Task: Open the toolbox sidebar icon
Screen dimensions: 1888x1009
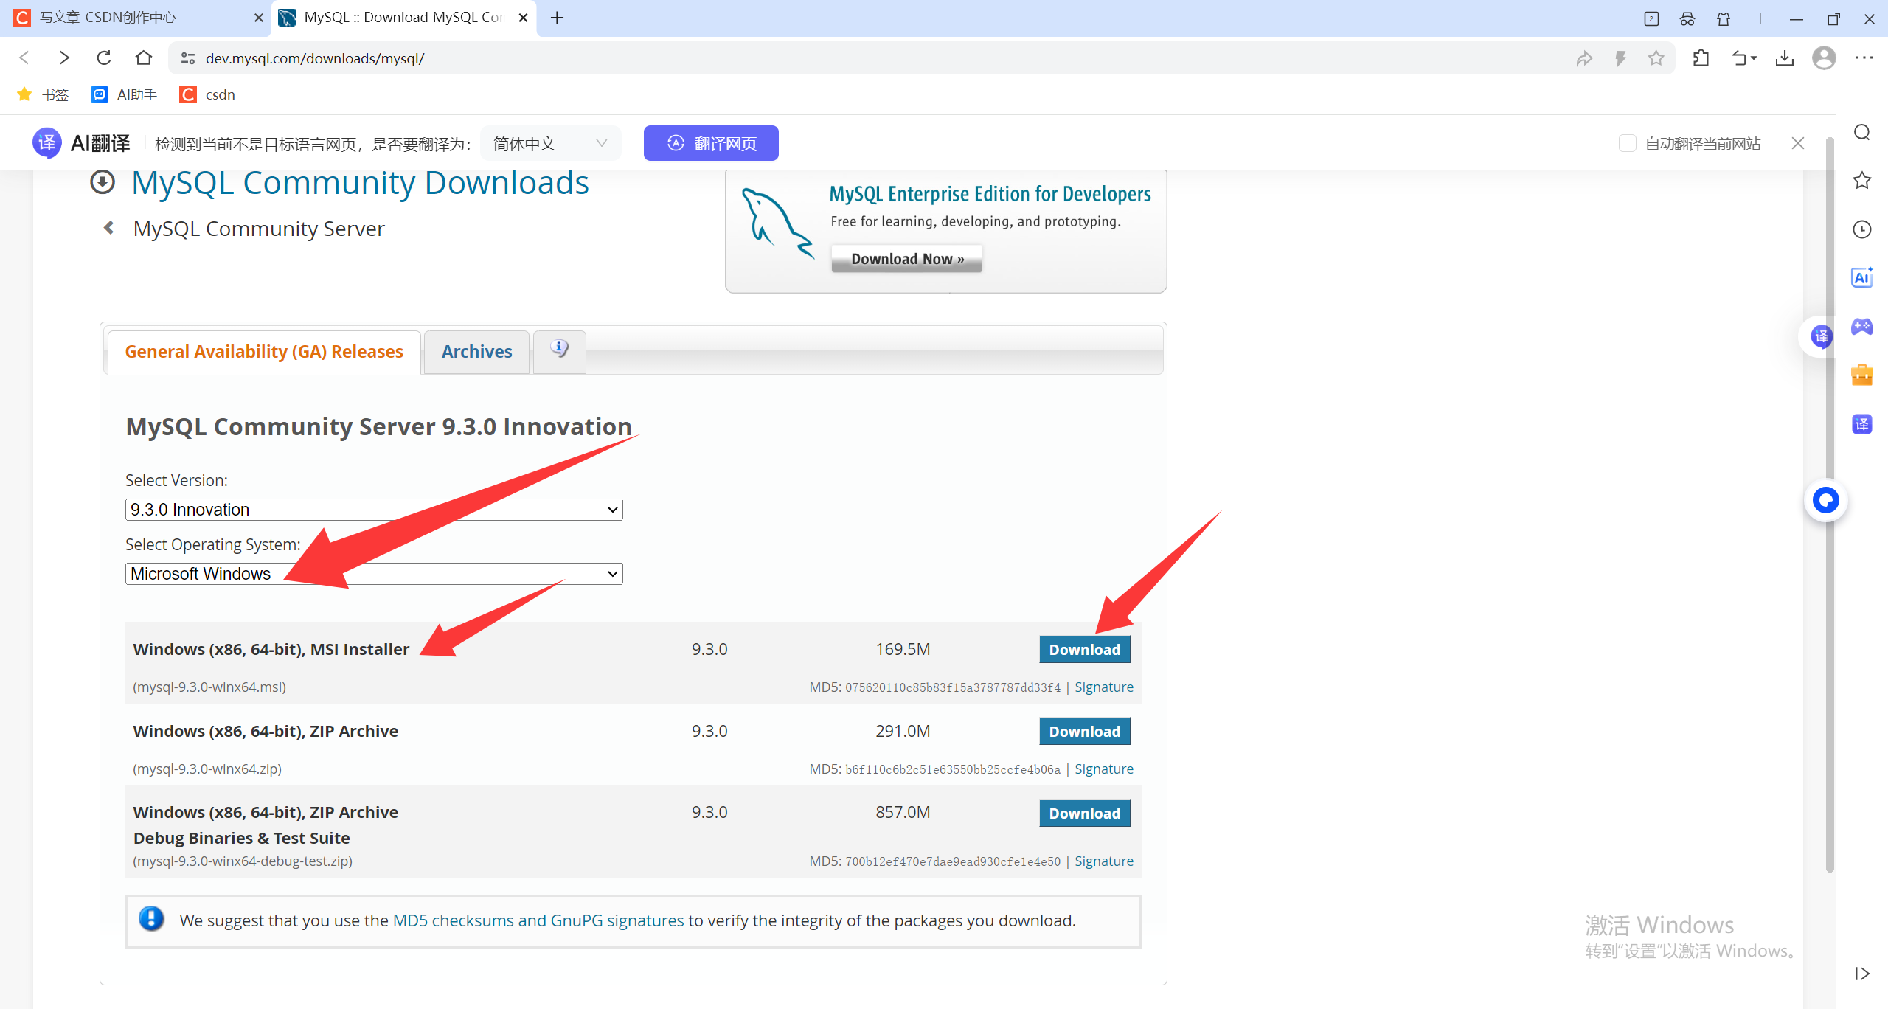Action: (1862, 375)
